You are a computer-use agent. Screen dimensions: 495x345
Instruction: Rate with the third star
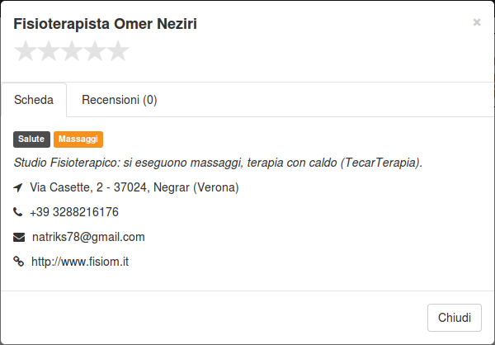coord(72,51)
